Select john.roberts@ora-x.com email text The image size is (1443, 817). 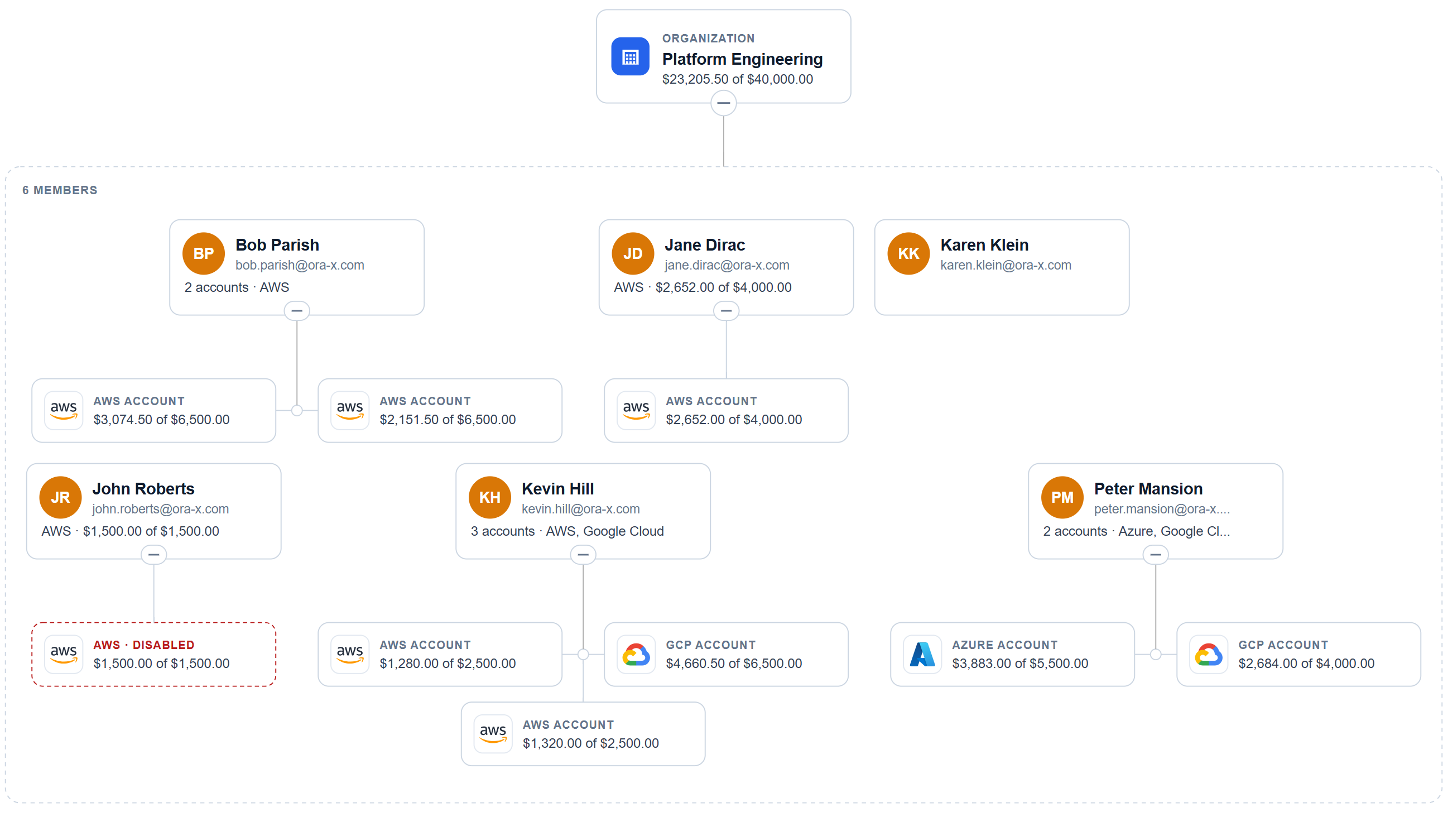[x=161, y=508]
